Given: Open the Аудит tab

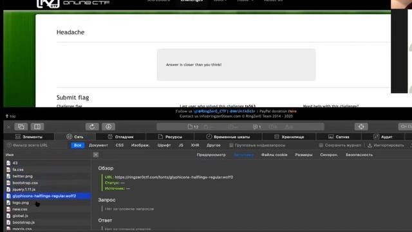Looking at the screenshot, I should pos(383,137).
